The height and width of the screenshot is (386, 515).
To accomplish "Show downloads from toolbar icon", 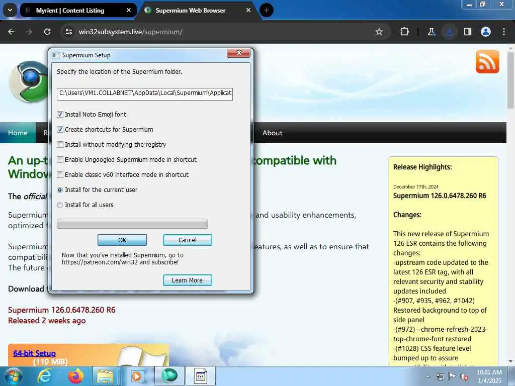I will [449, 32].
